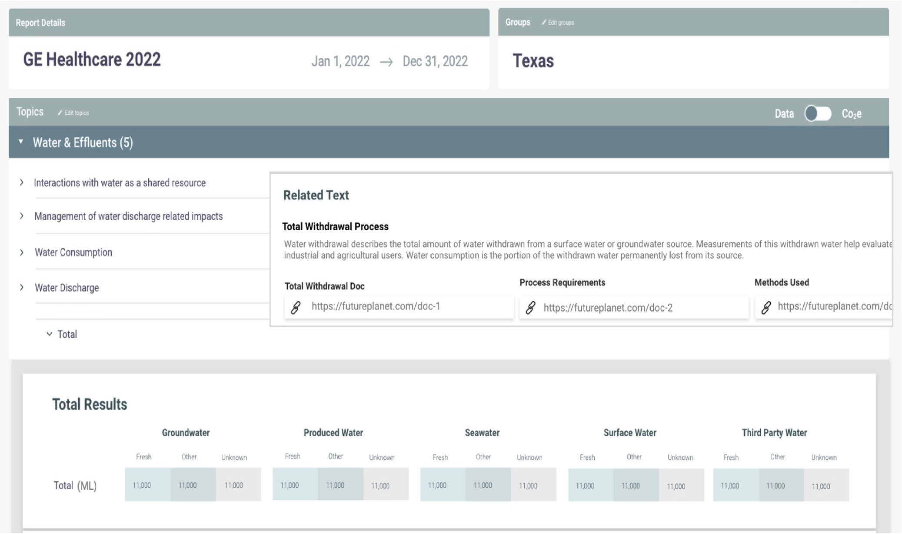
Task: Click the Edit topics pencil icon
Action: [60, 113]
